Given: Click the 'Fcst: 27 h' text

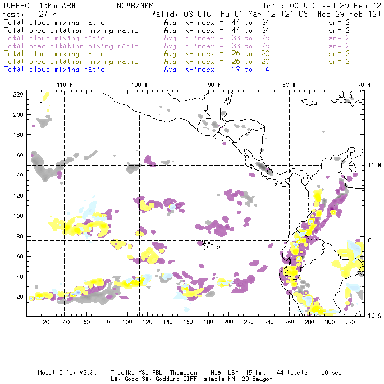Looking at the screenshot, I should coord(29,13).
